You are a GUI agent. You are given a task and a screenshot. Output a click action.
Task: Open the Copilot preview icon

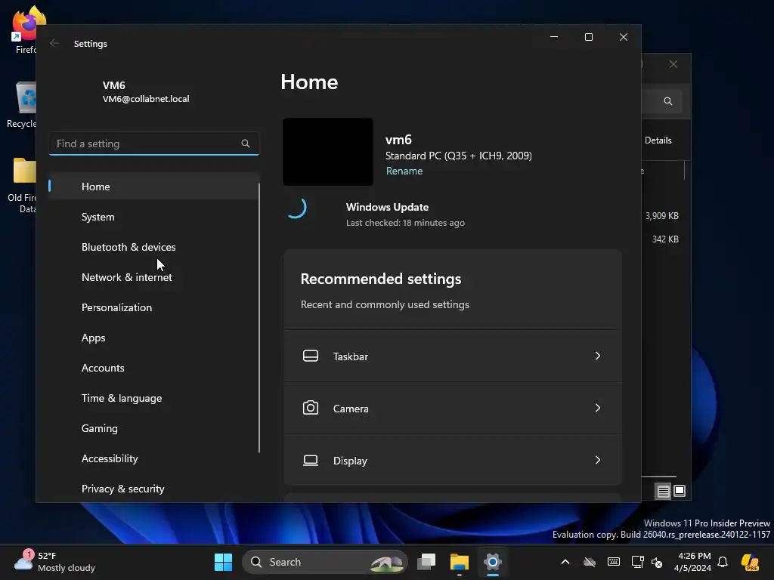750,562
